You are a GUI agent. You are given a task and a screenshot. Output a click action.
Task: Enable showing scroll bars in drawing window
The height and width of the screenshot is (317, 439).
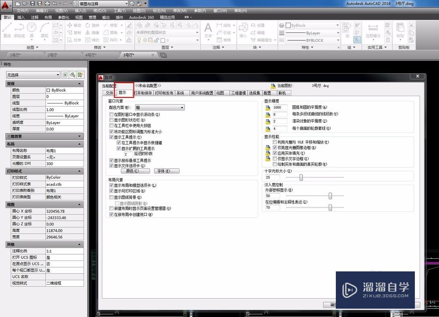[111, 114]
